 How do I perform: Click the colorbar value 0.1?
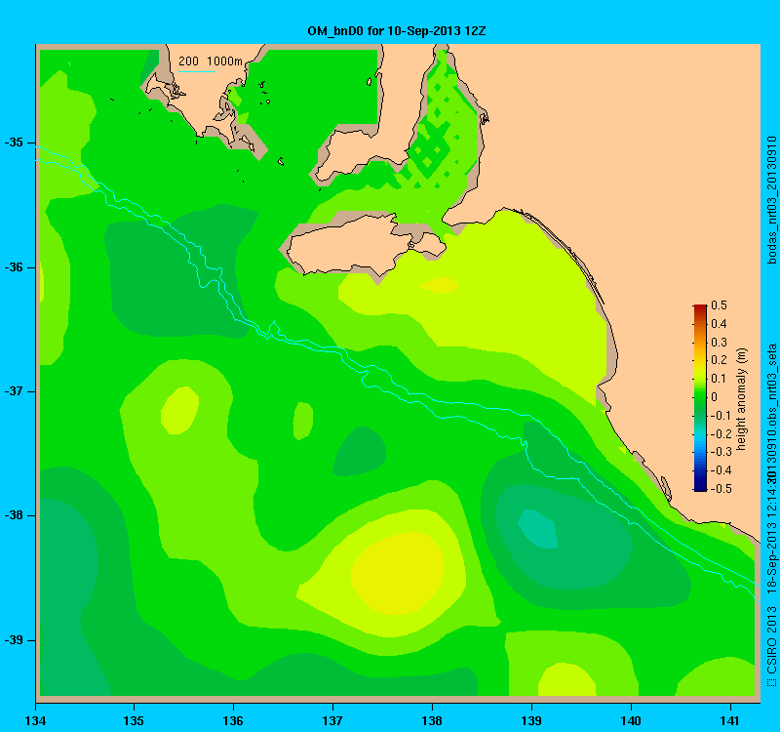pyautogui.click(x=719, y=379)
